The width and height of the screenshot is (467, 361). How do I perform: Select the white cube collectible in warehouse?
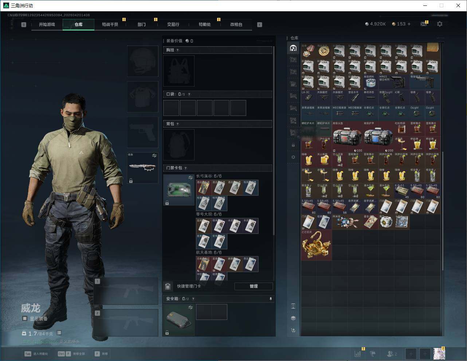(386, 222)
